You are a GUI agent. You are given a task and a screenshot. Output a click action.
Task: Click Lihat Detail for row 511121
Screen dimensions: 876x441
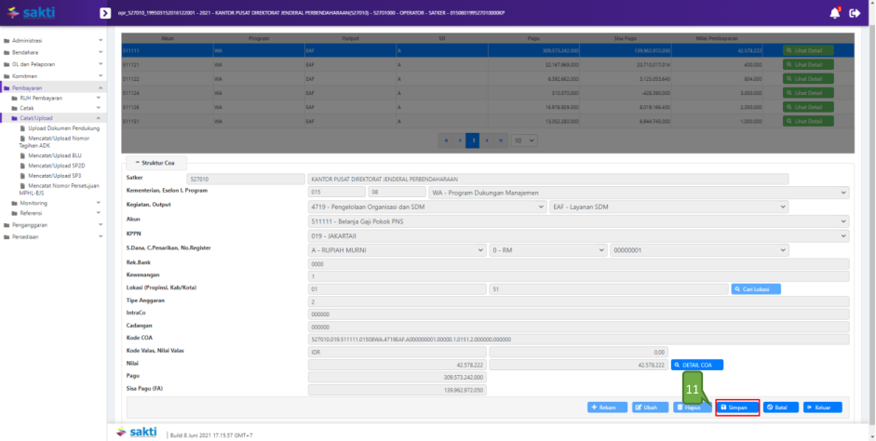tap(807, 65)
